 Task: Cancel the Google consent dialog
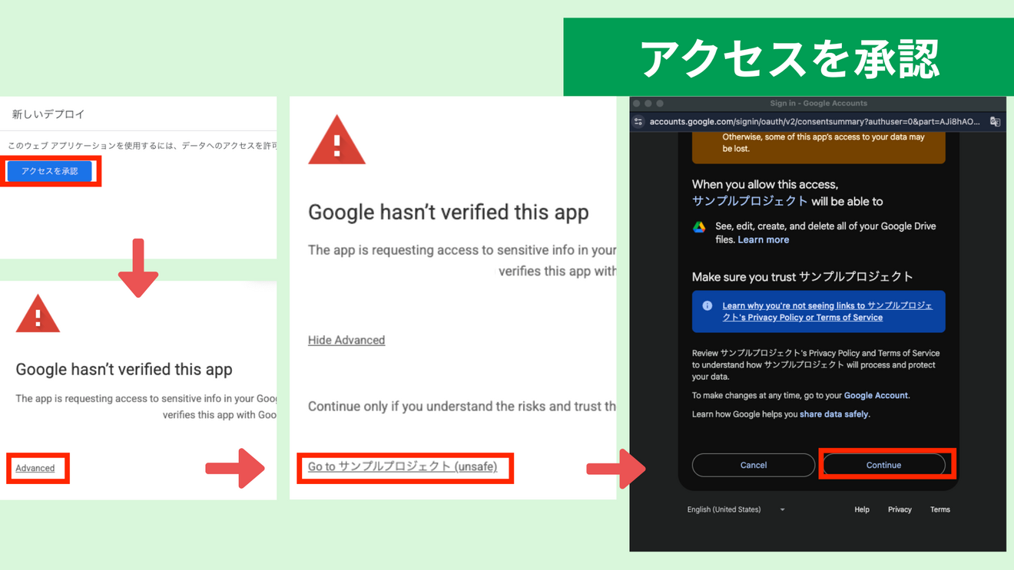[x=754, y=465]
